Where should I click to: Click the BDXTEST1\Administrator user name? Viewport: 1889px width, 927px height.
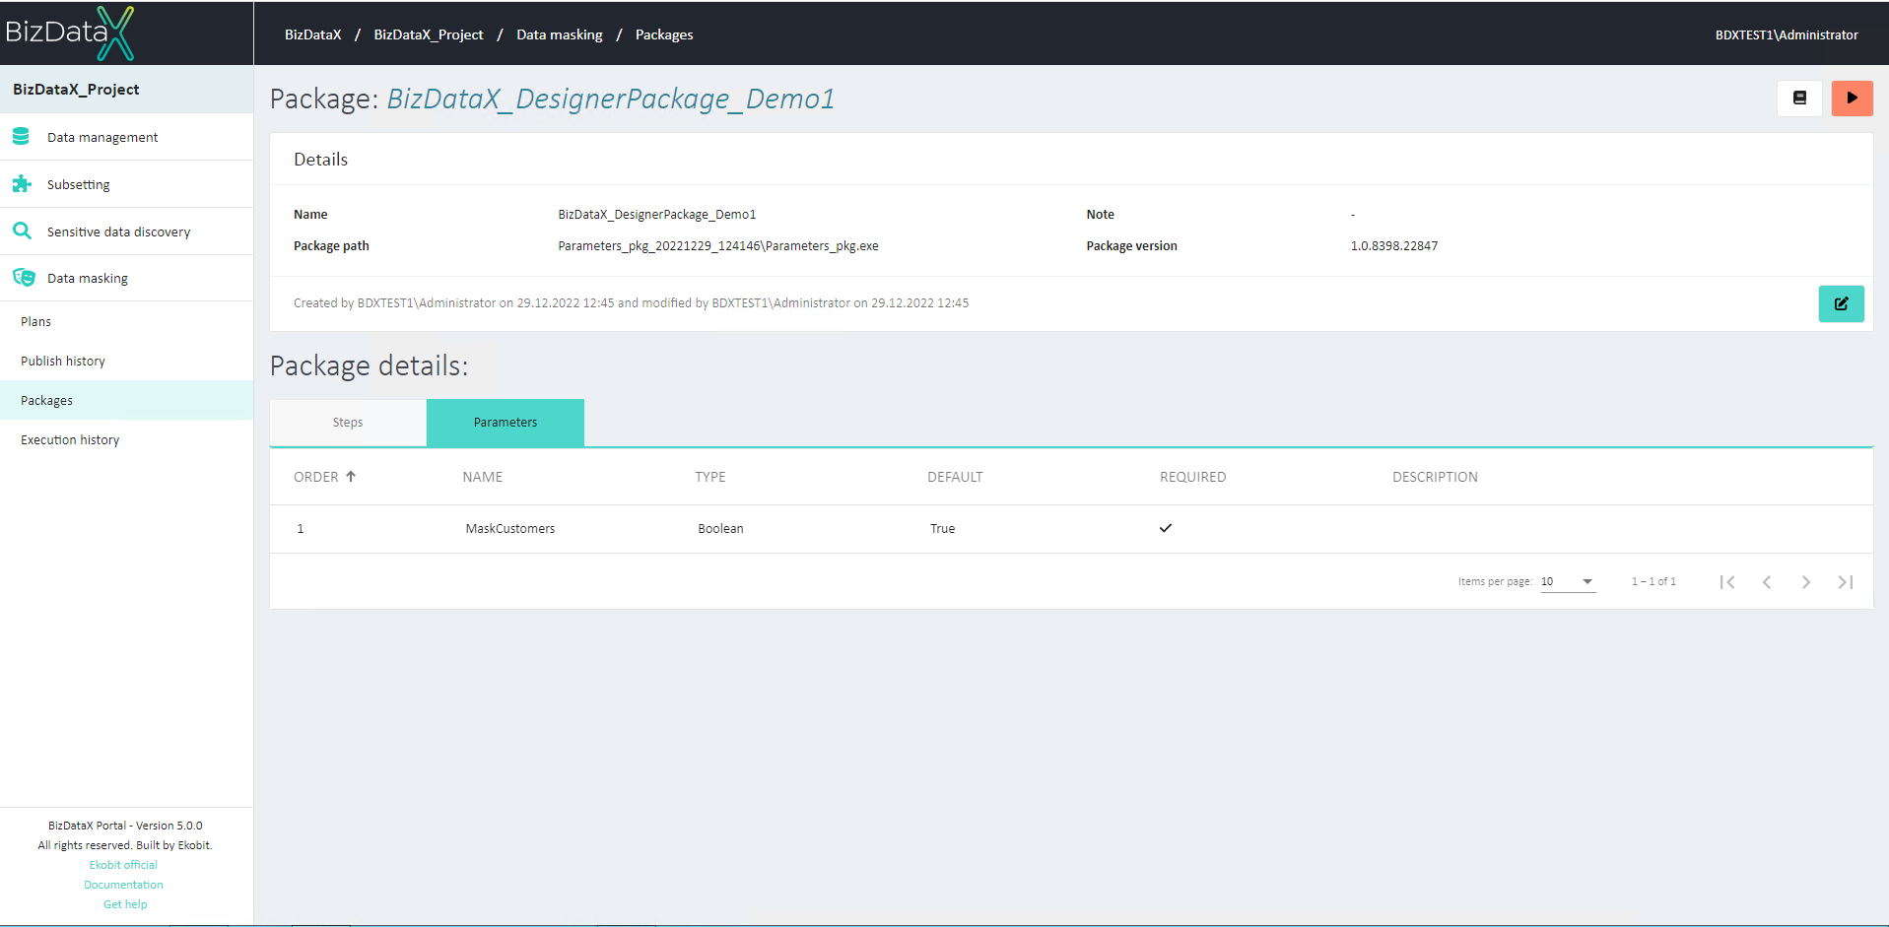tap(1787, 34)
